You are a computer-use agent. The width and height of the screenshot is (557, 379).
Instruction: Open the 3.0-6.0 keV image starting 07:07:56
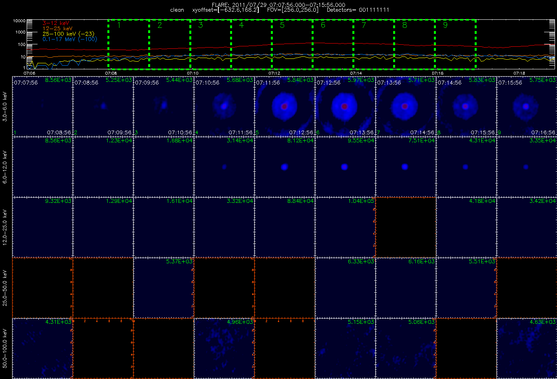tap(42, 106)
